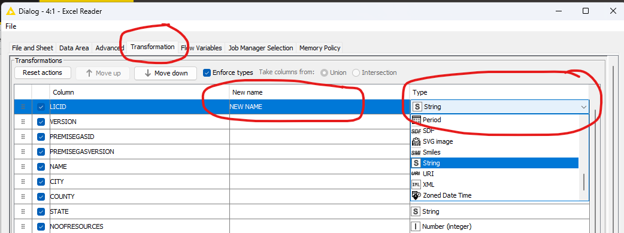This screenshot has height=233, width=624.
Task: Pick the XML type icon
Action: pyautogui.click(x=416, y=184)
